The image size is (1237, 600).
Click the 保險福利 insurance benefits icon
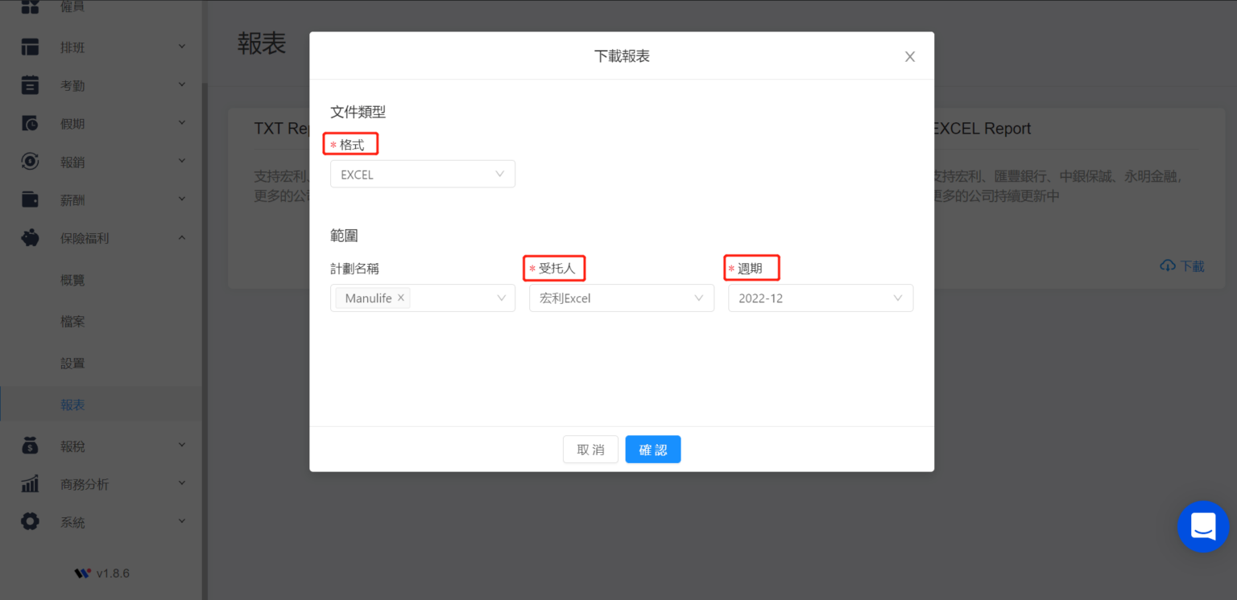point(30,237)
